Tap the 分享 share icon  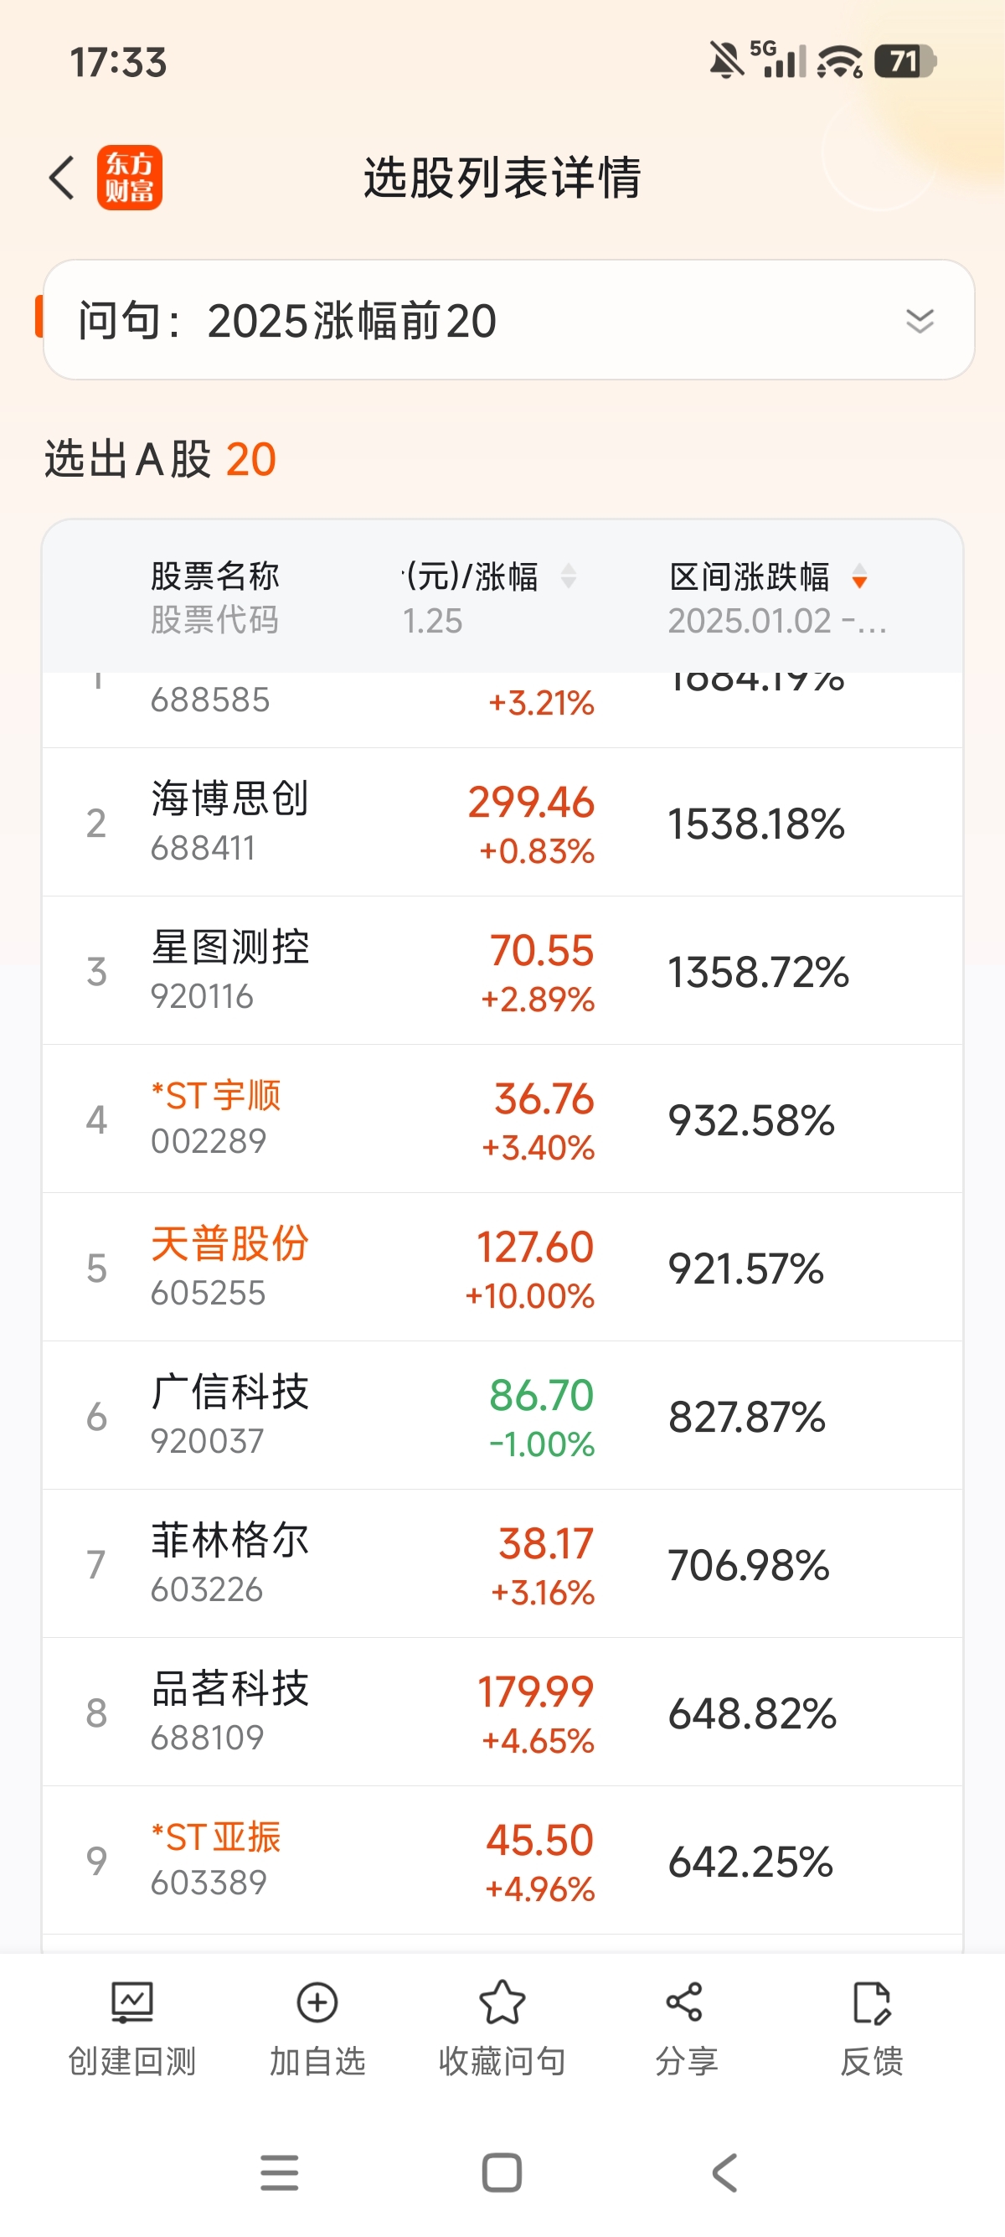[685, 2002]
